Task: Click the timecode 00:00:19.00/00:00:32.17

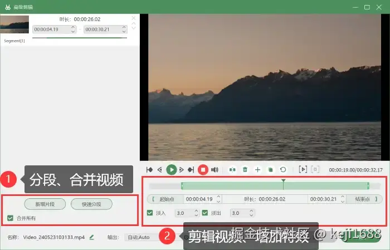Action: (x=355, y=170)
